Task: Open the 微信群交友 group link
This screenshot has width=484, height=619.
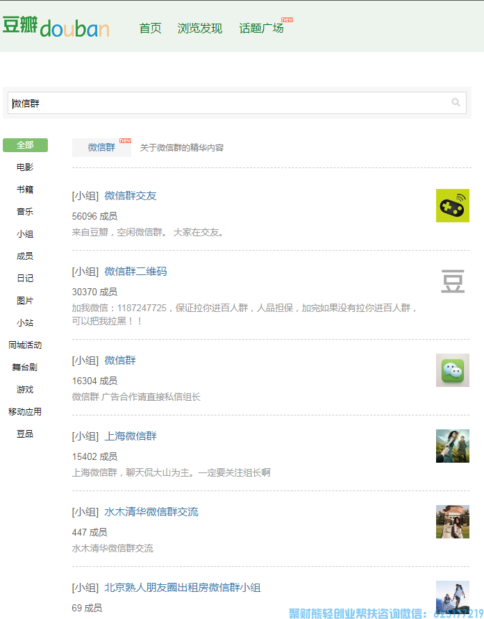Action: point(131,196)
